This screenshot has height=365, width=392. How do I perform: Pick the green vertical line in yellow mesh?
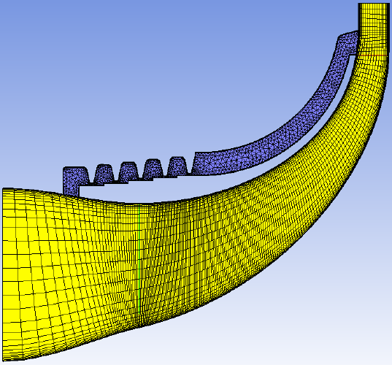click(139, 258)
